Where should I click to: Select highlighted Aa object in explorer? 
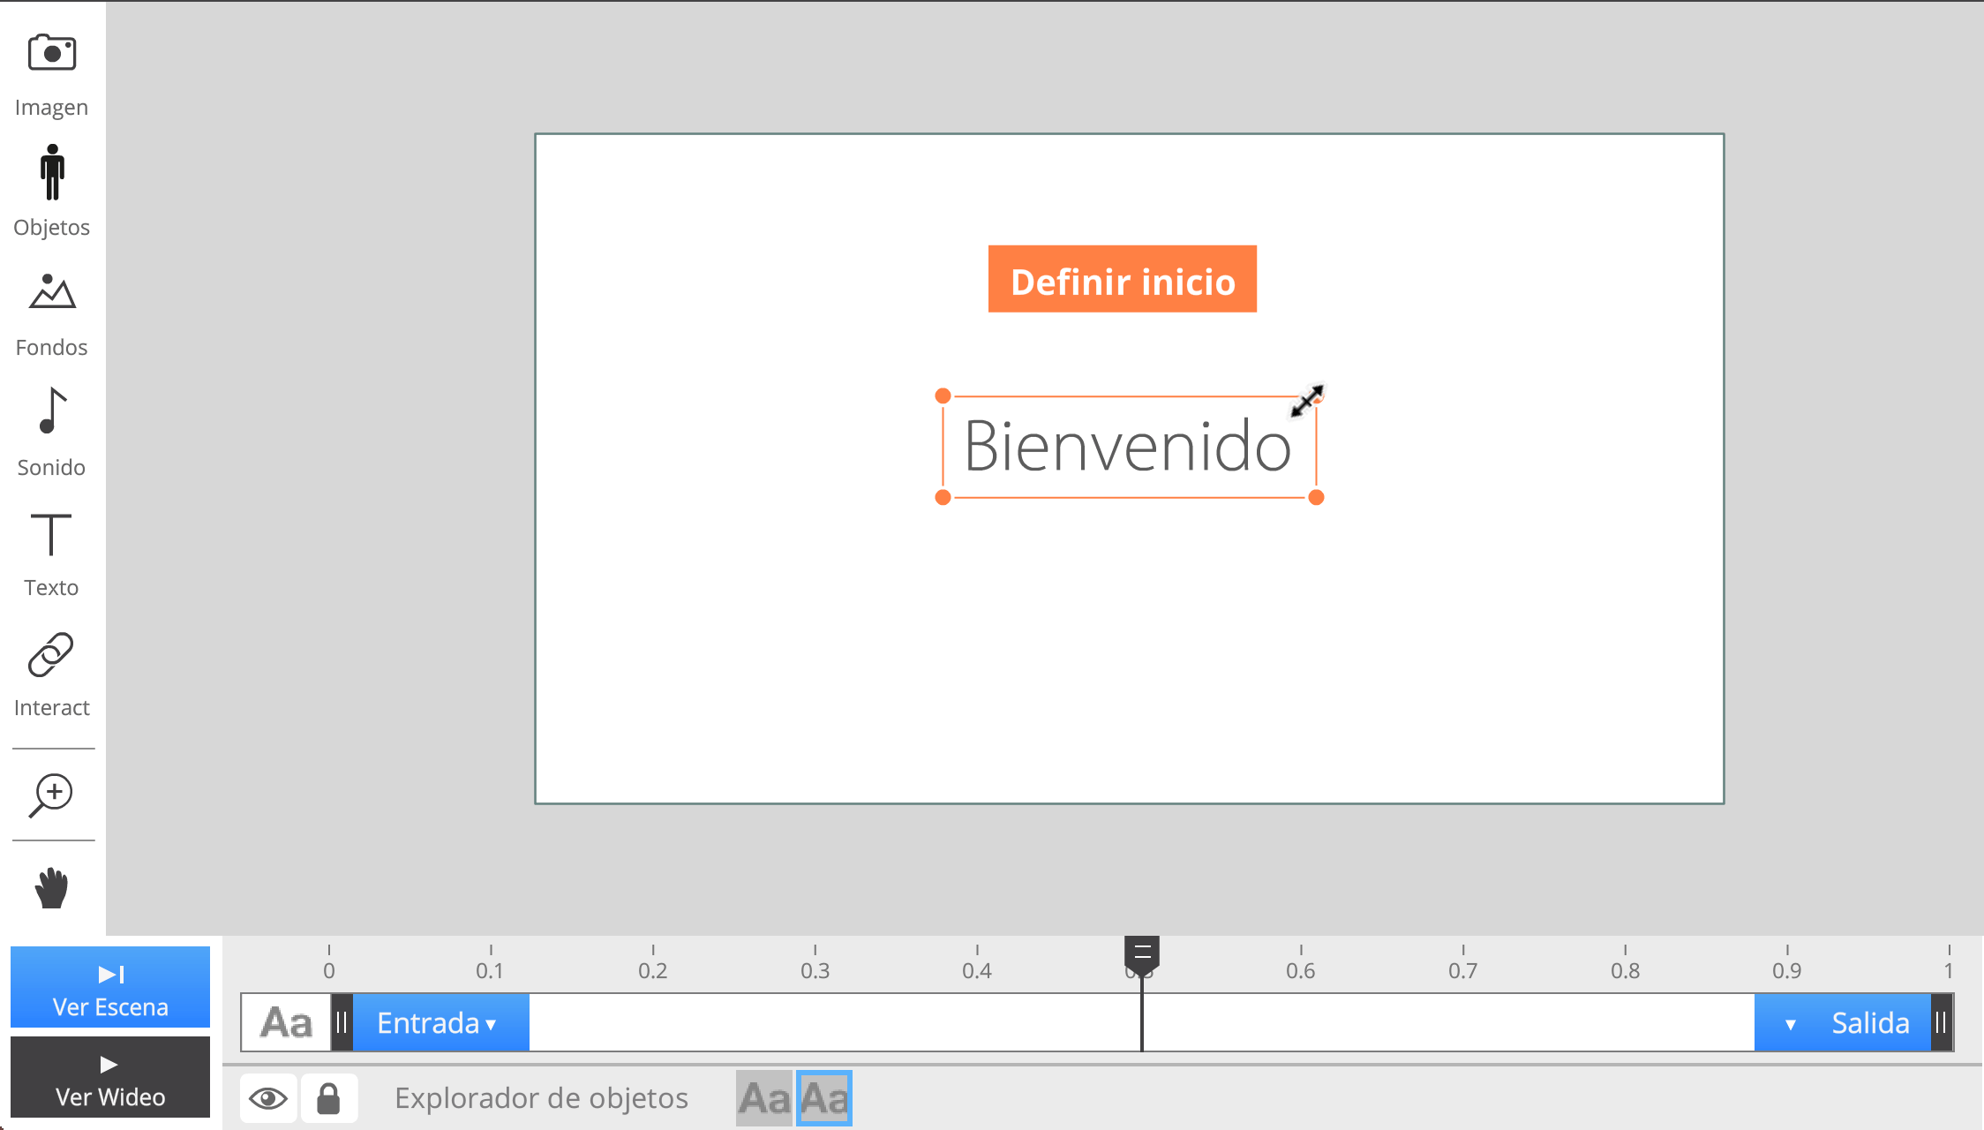pos(823,1098)
